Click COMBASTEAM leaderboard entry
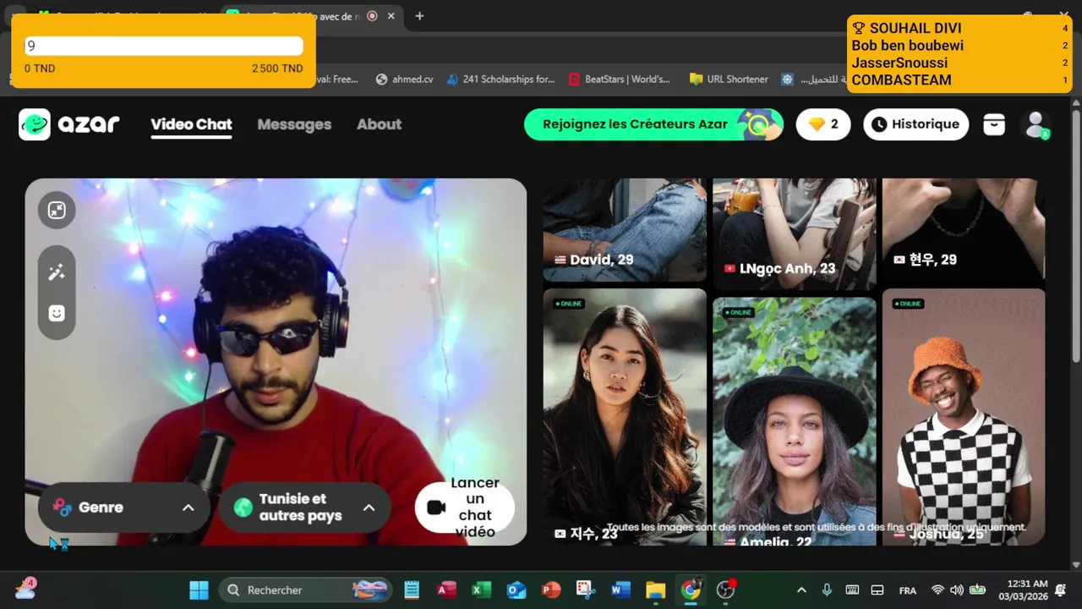Image resolution: width=1082 pixels, height=609 pixels. coord(959,80)
